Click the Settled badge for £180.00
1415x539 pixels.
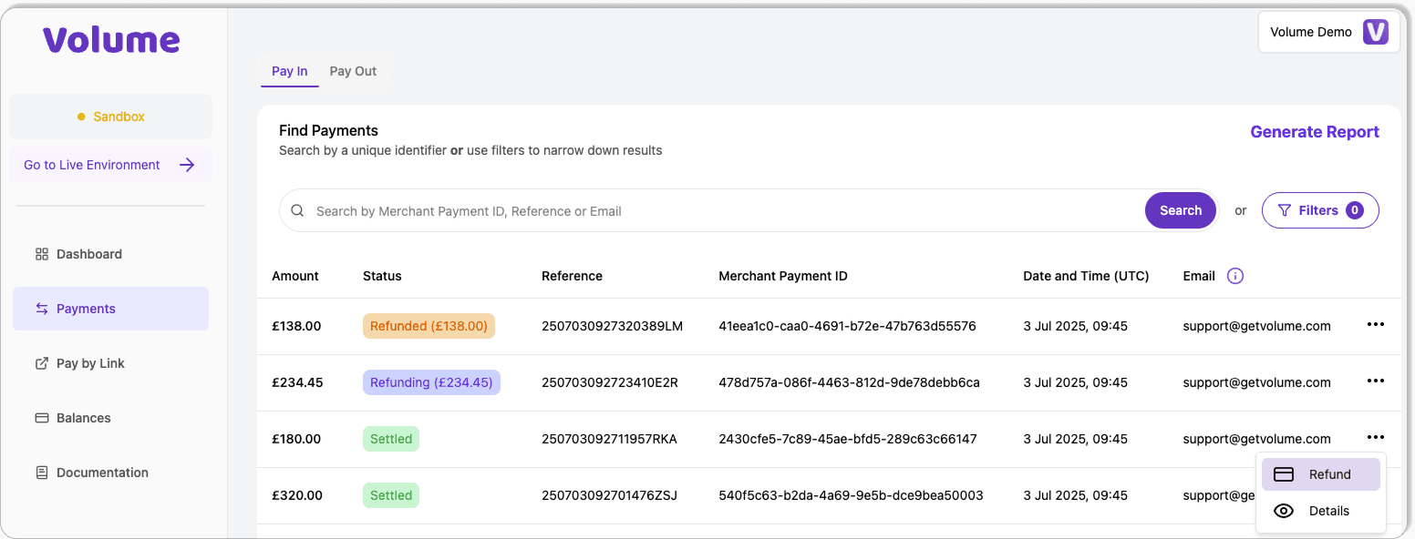[x=391, y=439]
